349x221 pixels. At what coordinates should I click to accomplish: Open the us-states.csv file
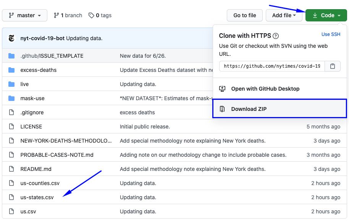point(37,197)
